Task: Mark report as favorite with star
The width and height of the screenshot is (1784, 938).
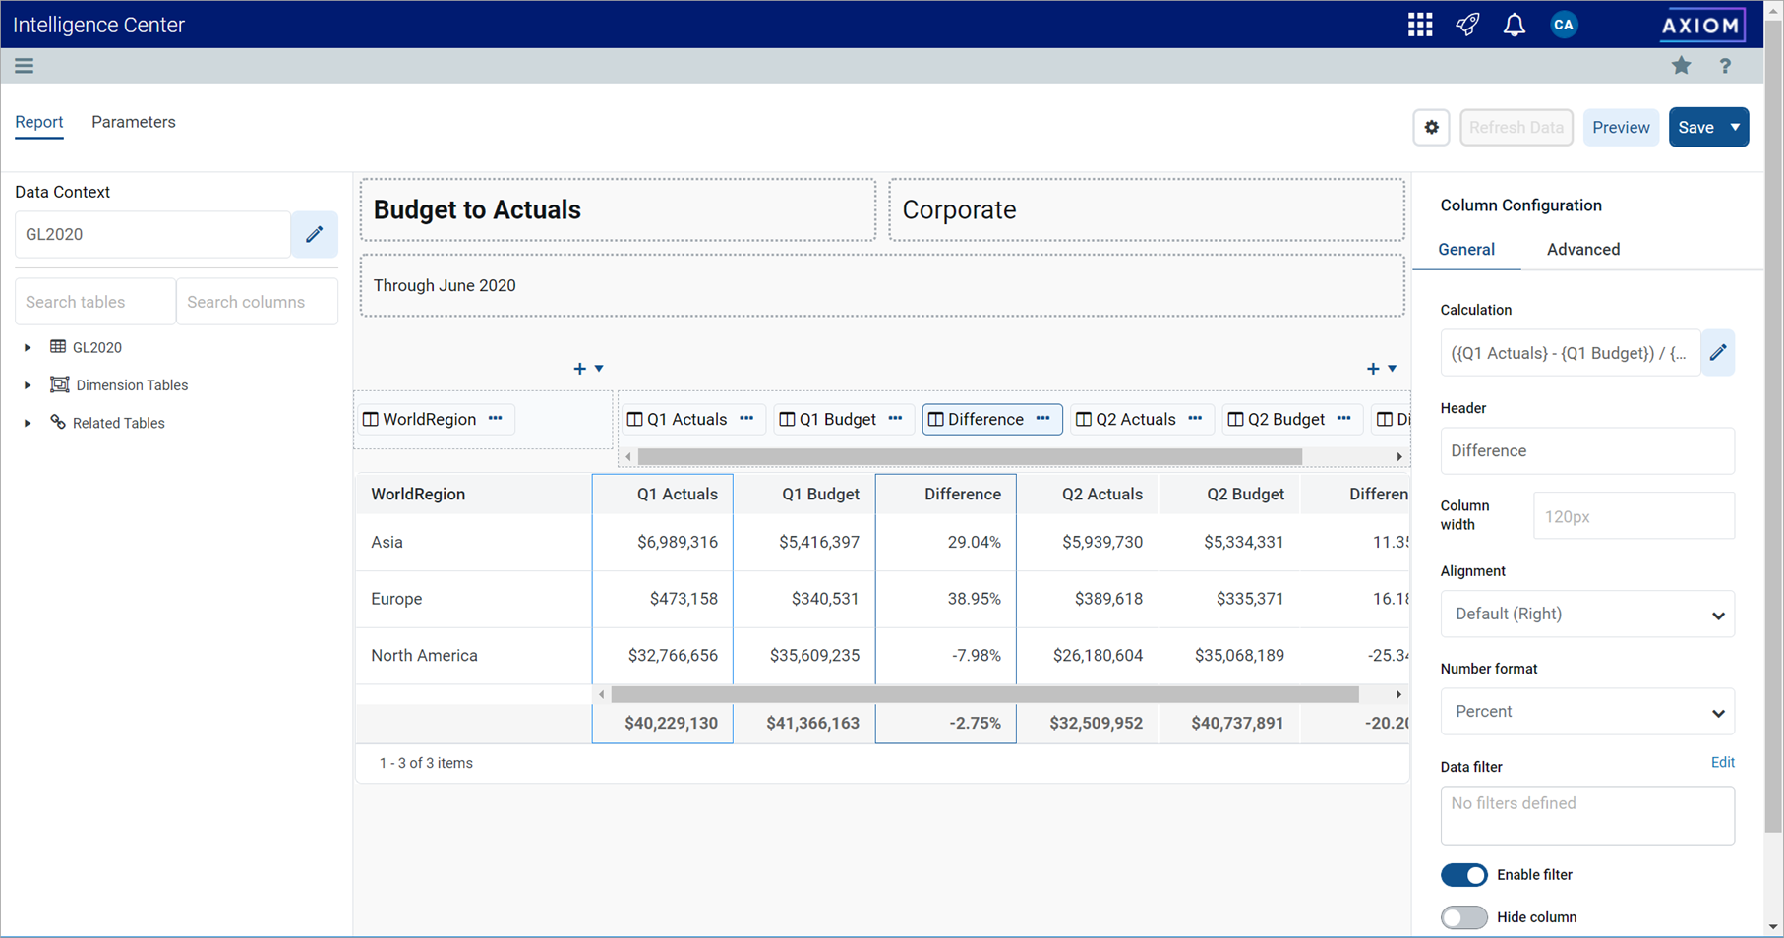Action: click(x=1681, y=66)
